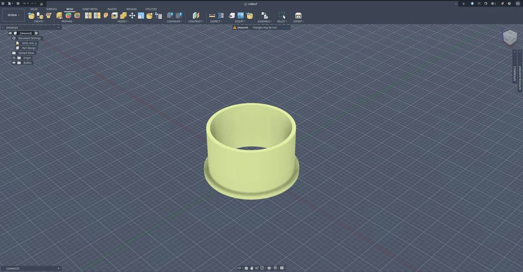Click the Tessellate icon in Create

[40, 16]
